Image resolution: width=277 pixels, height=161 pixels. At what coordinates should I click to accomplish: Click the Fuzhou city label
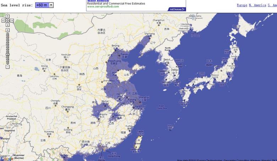pyautogui.click(x=130, y=126)
